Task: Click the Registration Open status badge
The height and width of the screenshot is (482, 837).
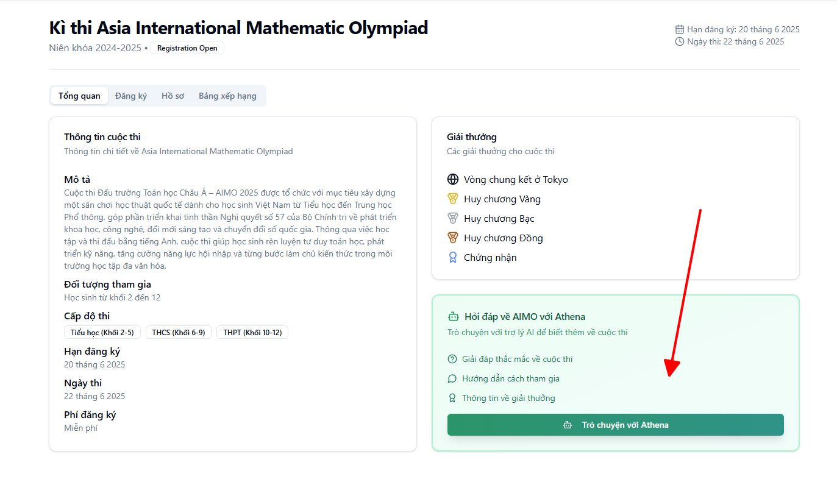Action: (187, 48)
